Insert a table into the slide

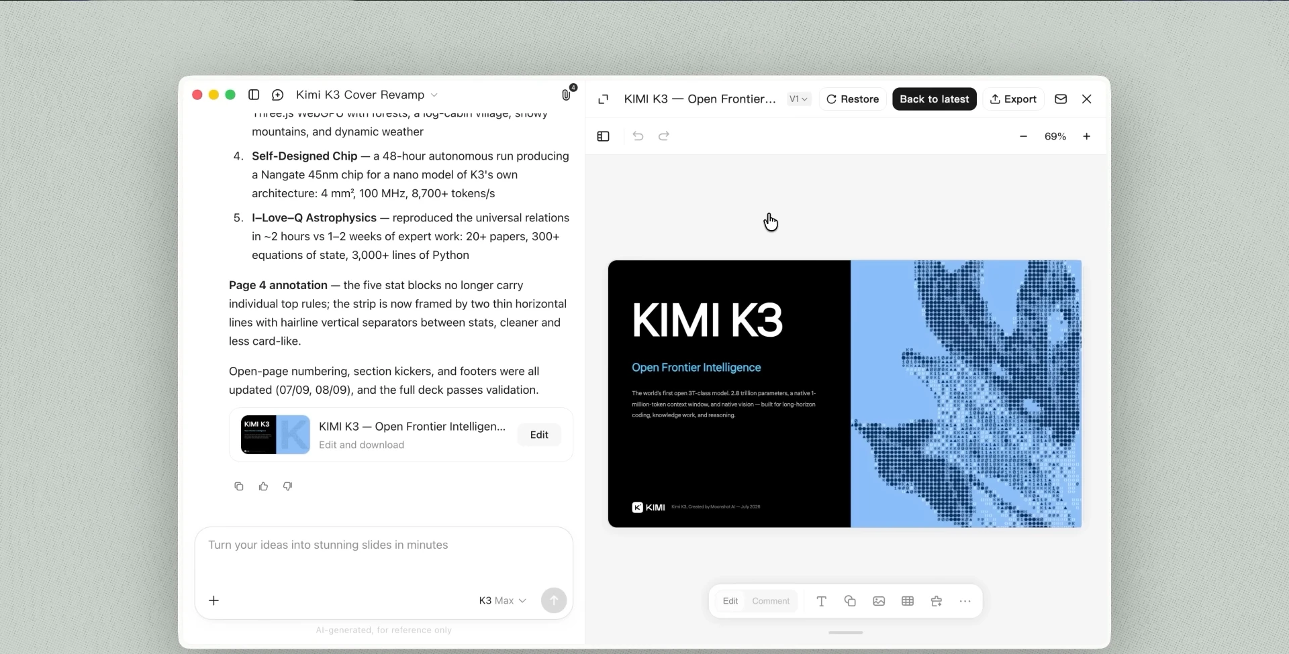[x=908, y=601]
